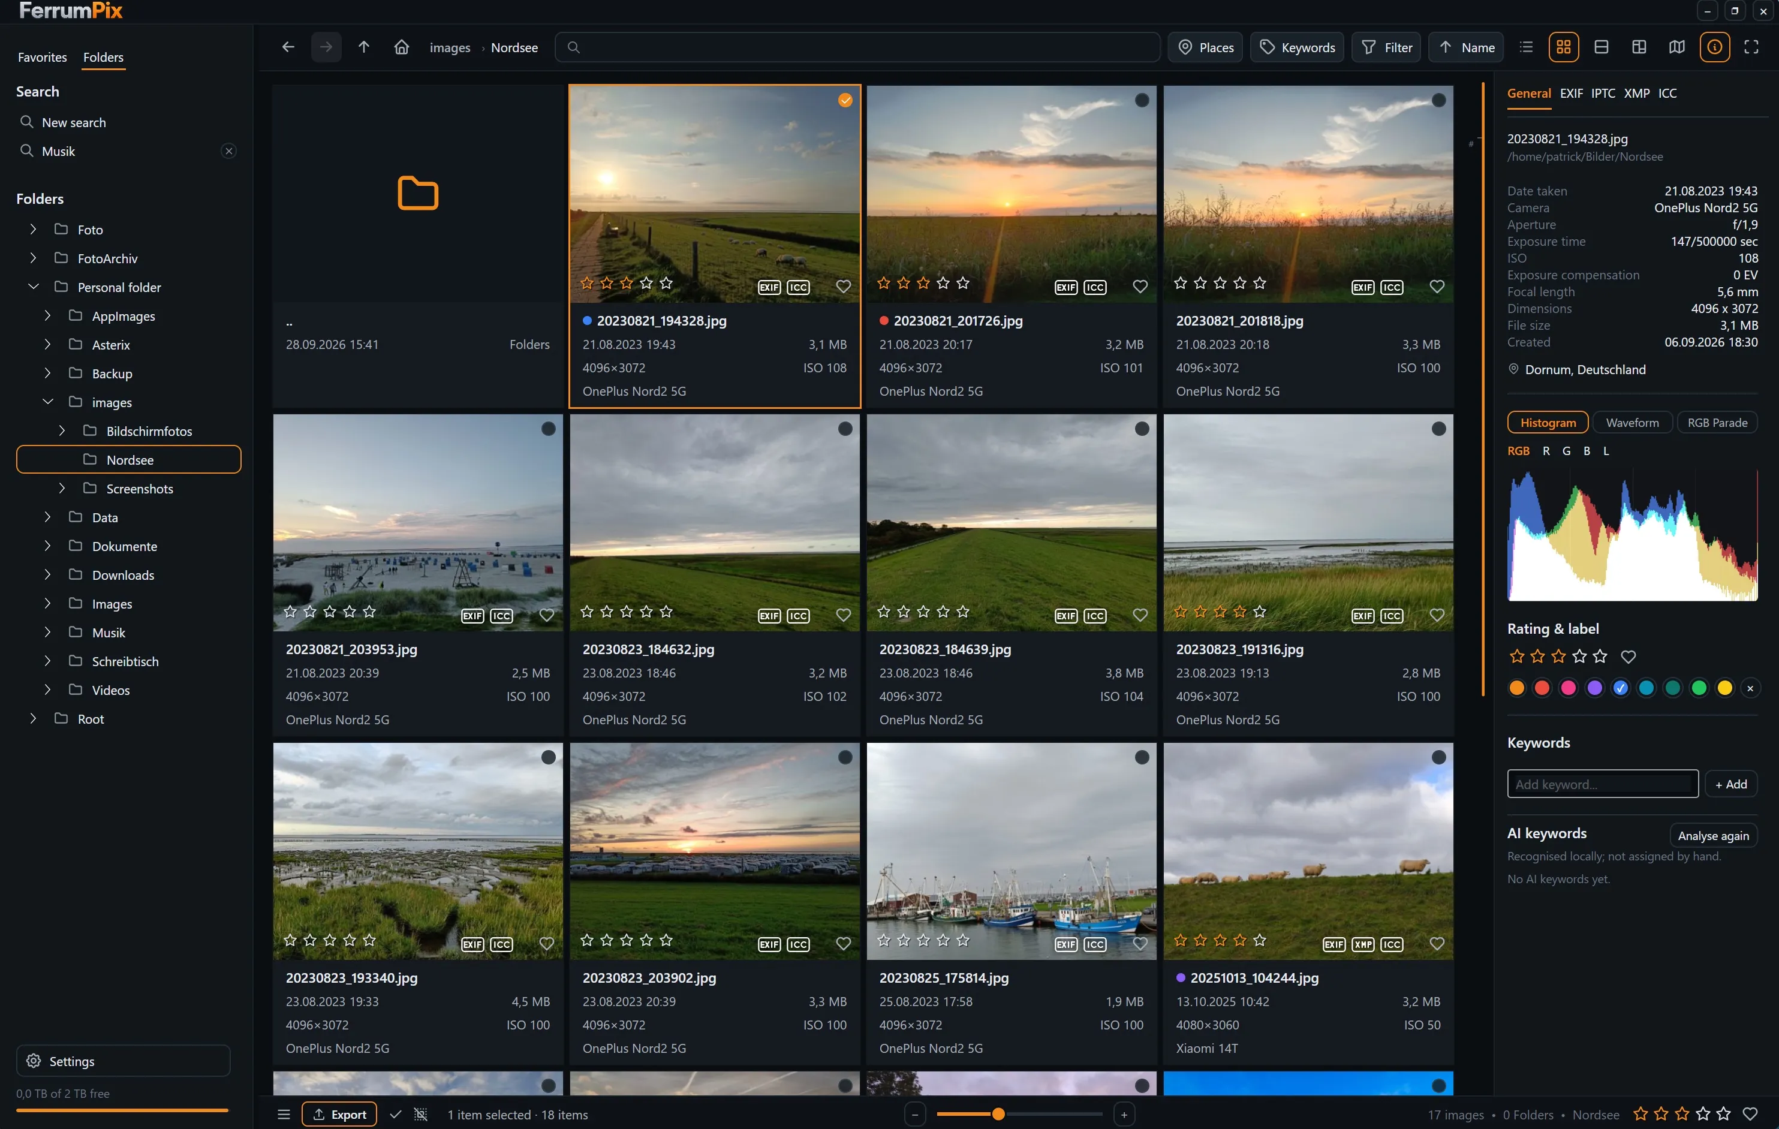This screenshot has width=1779, height=1129.
Task: Expand the Root folder
Action: [32, 719]
